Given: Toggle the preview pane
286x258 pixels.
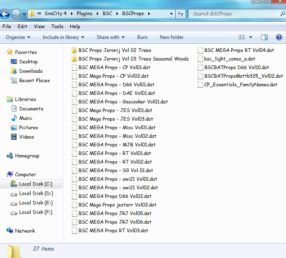Looking at the screenshot, I should [264, 37].
